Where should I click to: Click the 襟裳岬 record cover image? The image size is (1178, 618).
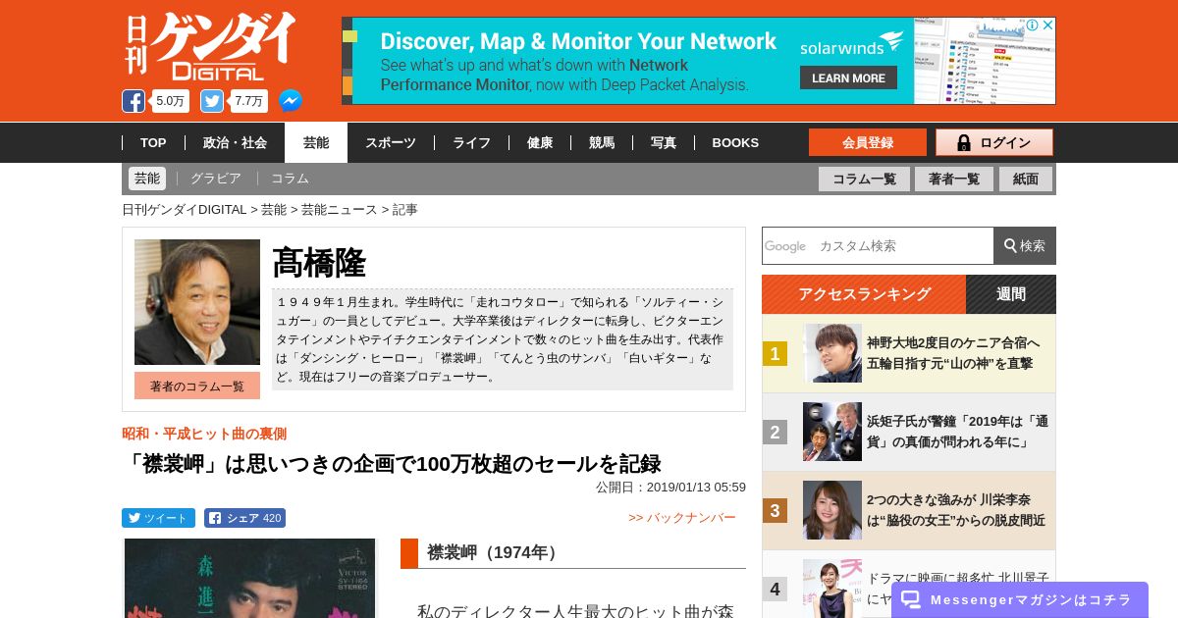pyautogui.click(x=249, y=578)
